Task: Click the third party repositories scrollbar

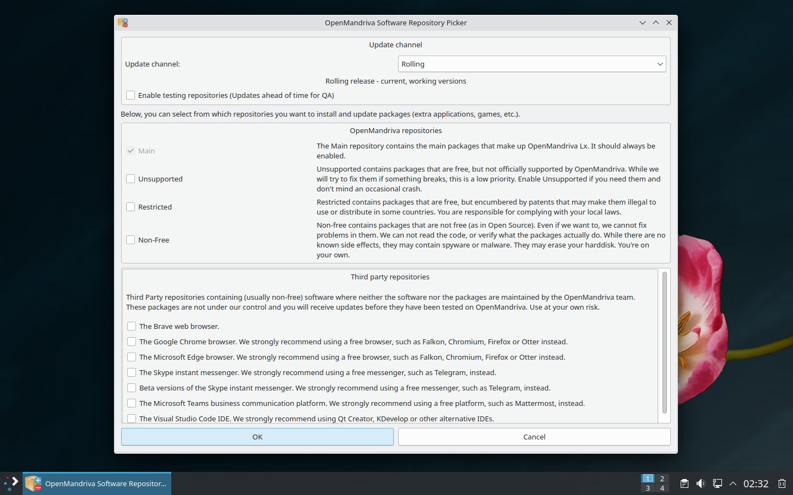Action: 664,342
